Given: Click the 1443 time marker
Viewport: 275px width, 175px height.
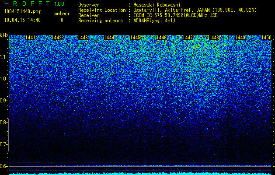Looking at the screenshot, I should coord(83,38).
